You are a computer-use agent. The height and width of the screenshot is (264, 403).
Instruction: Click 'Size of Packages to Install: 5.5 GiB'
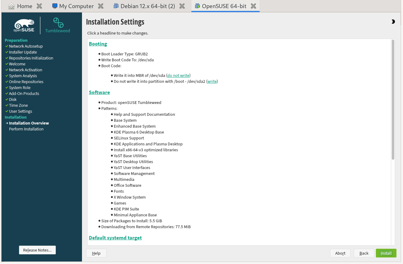(x=132, y=221)
